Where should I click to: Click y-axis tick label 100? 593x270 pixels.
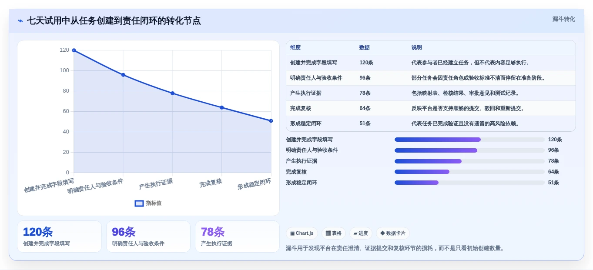pos(64,70)
